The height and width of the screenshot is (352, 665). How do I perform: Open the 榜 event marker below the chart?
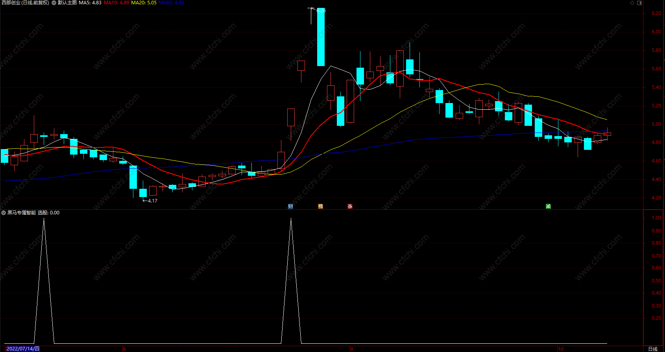point(320,206)
